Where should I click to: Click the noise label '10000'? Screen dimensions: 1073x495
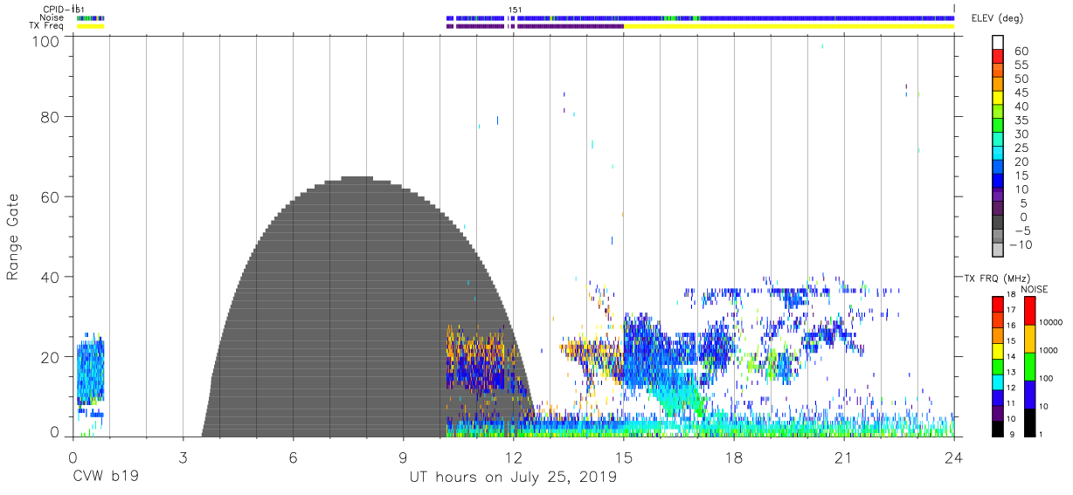click(x=1051, y=323)
